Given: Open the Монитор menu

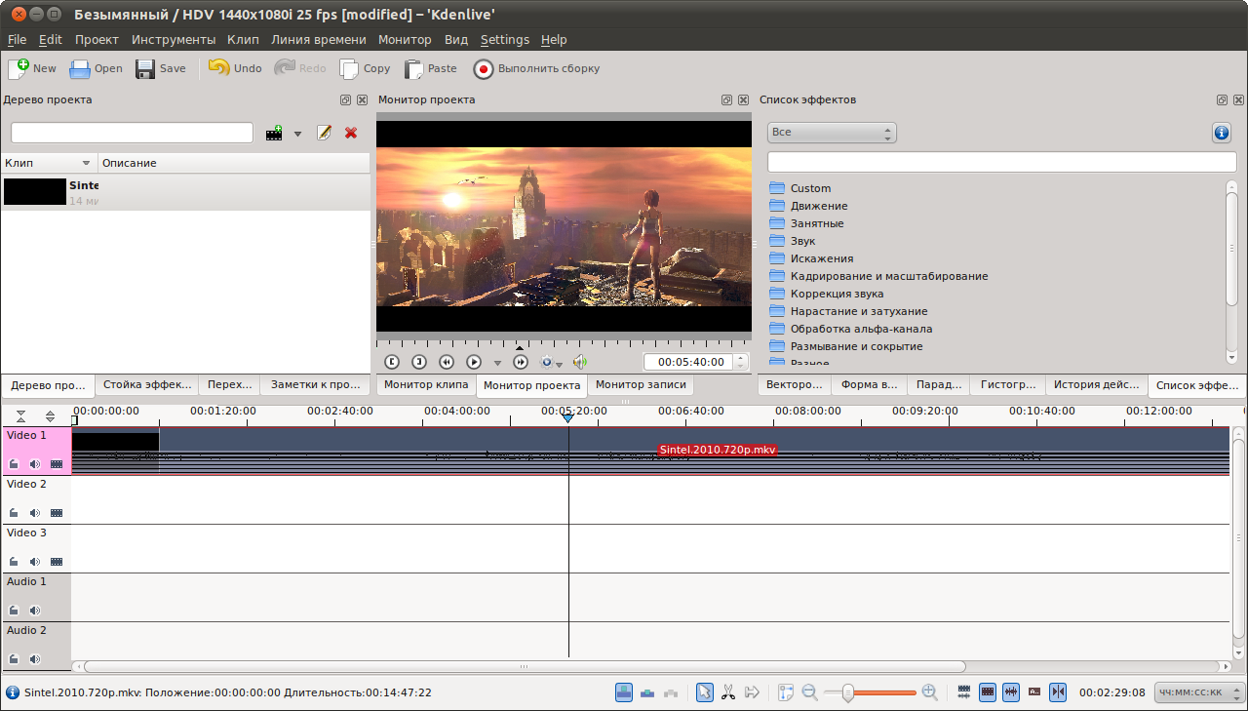Looking at the screenshot, I should point(404,40).
